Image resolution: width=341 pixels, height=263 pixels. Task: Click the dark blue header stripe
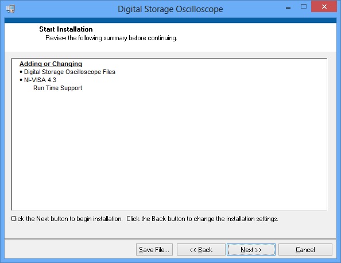coord(170,21)
